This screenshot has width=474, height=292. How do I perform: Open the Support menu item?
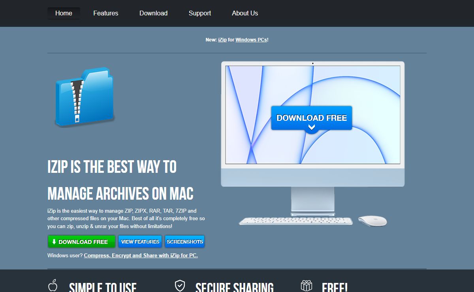click(200, 13)
